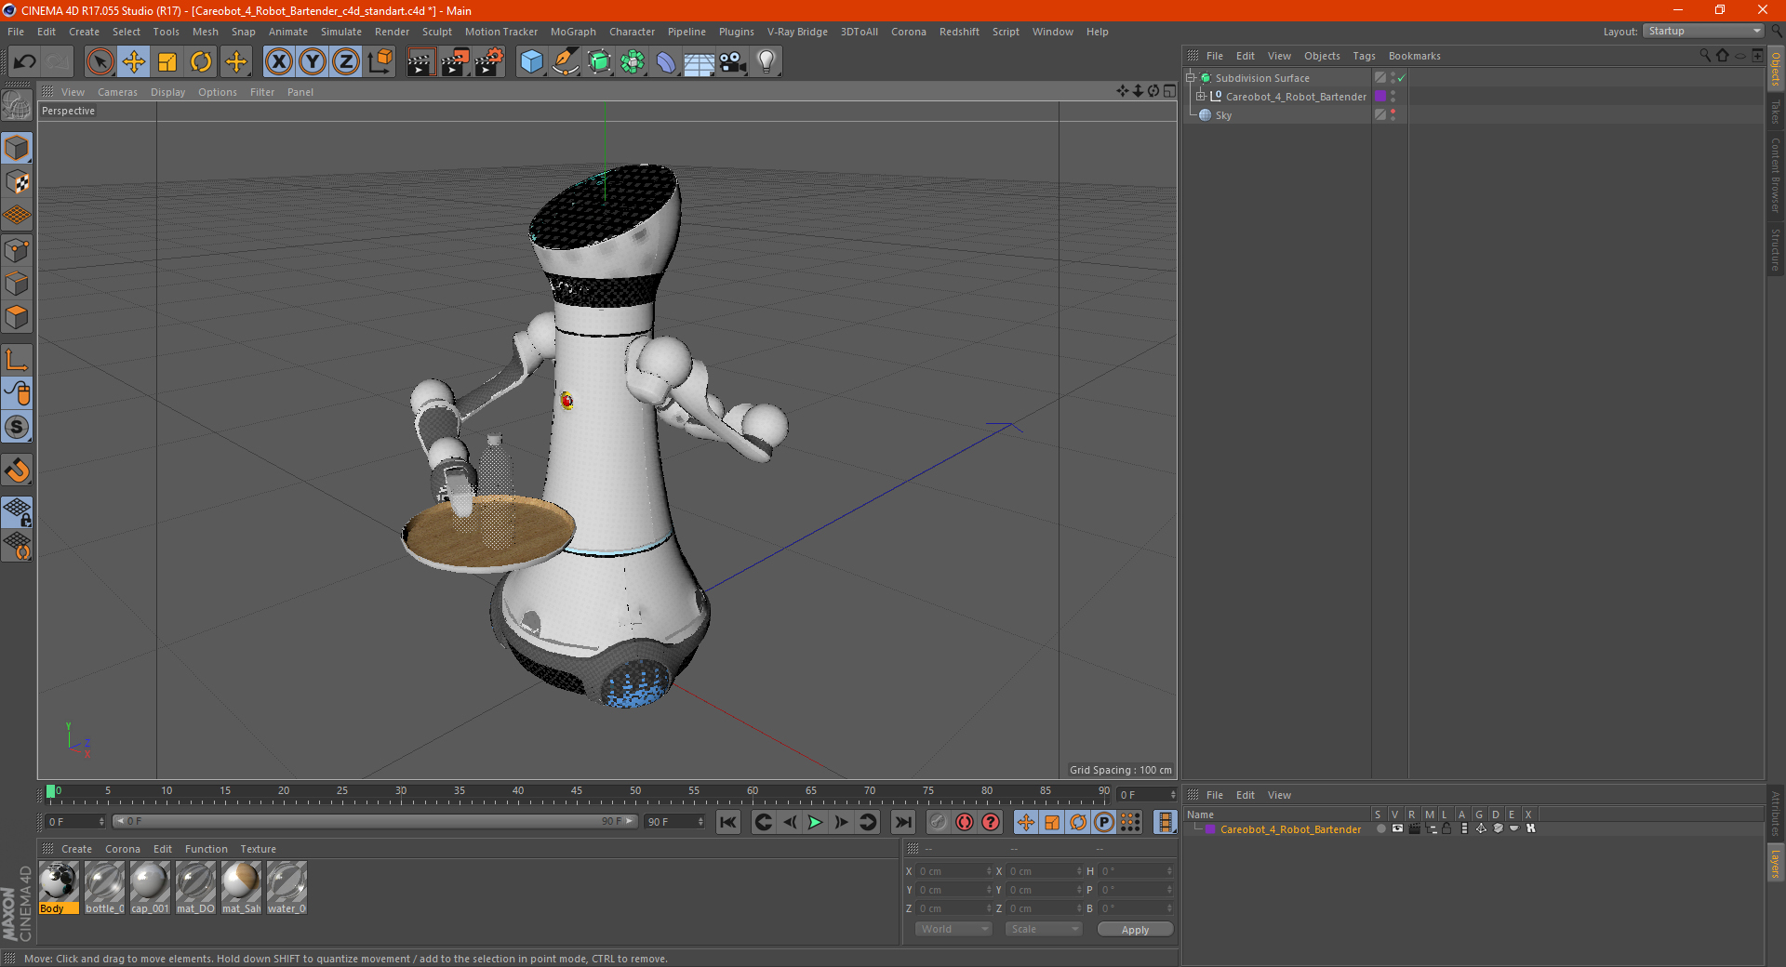Screen dimensions: 1786x967
Task: Select Polygons mode in left sidebar
Action: coord(17,317)
